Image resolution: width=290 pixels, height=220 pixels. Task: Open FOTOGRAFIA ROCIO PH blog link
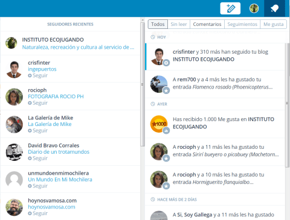(x=56, y=96)
